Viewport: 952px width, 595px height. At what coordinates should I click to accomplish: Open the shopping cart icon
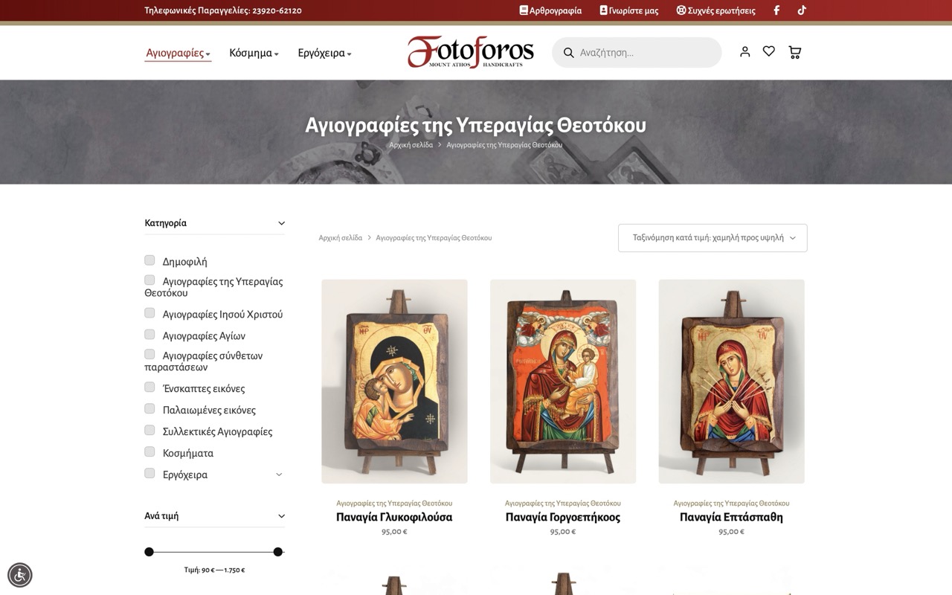point(794,52)
